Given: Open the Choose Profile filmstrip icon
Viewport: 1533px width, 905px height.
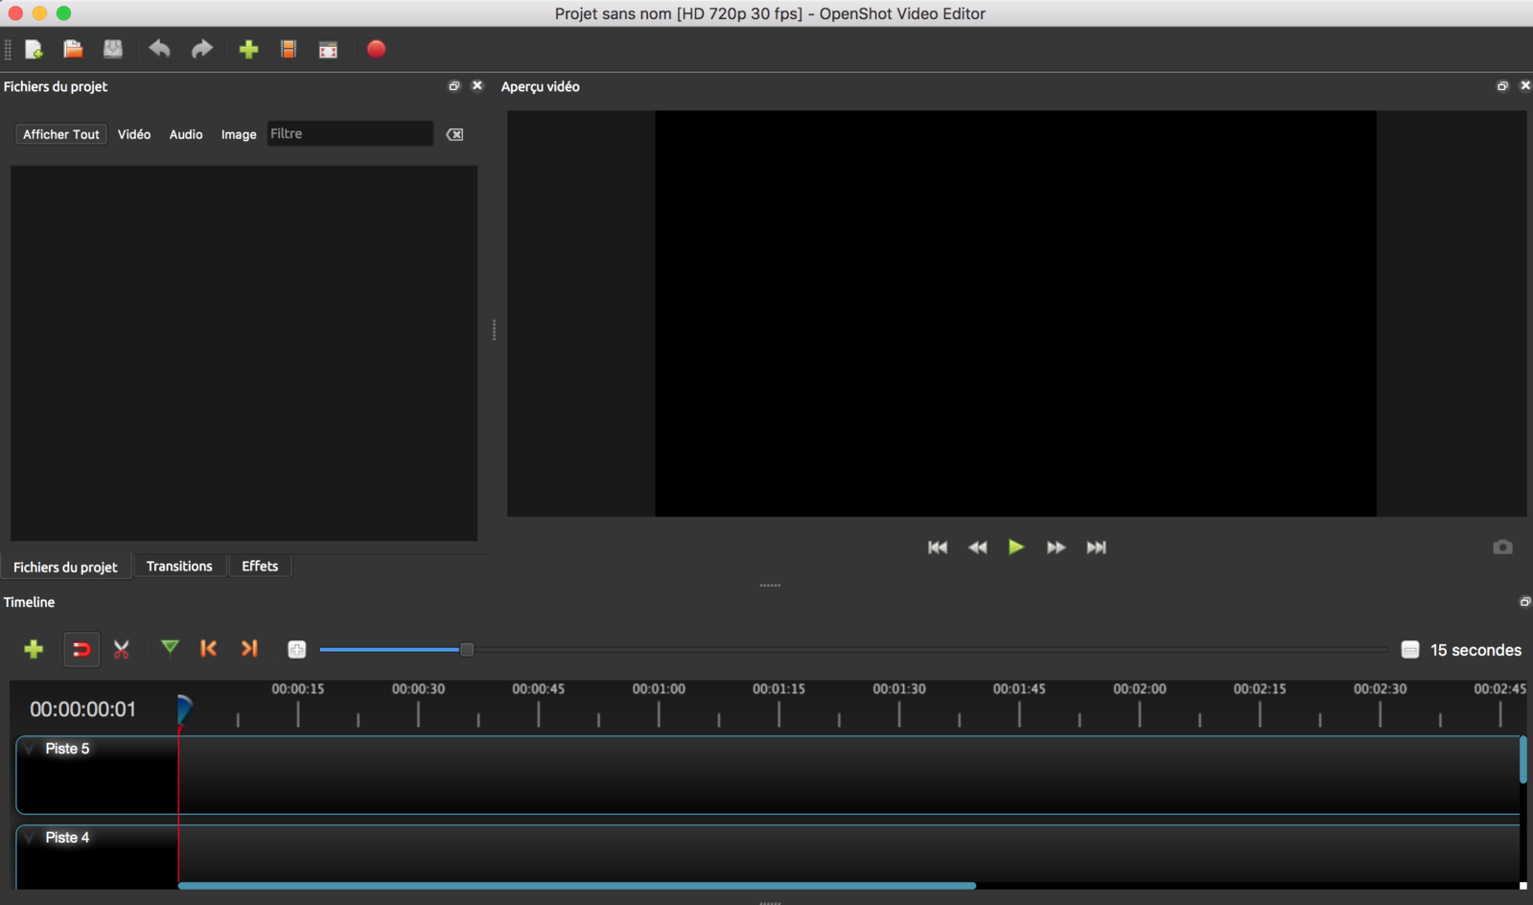Looking at the screenshot, I should pos(289,50).
